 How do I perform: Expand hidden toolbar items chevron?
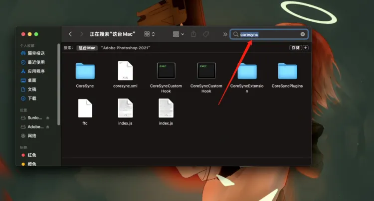[x=225, y=34]
